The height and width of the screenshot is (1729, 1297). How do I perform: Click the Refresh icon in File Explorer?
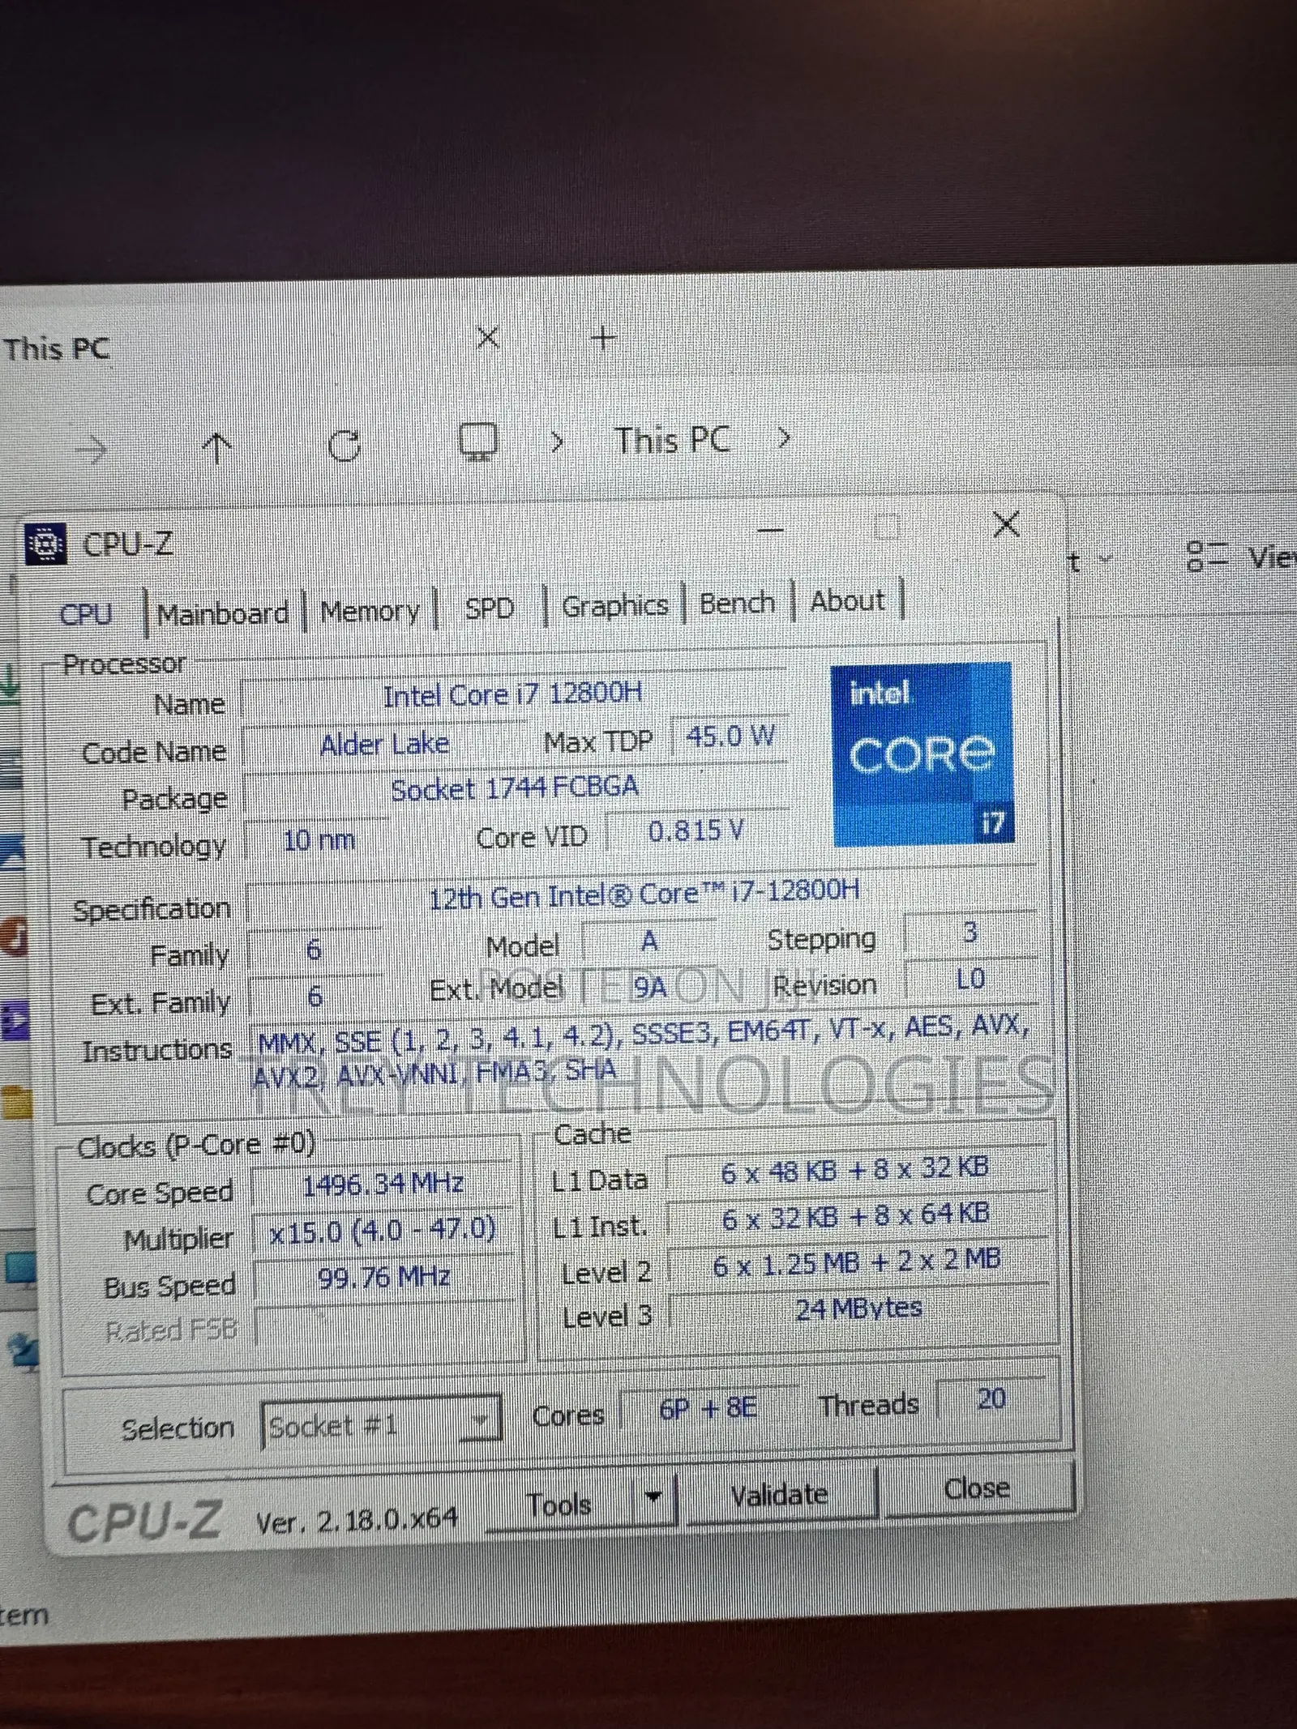point(345,444)
